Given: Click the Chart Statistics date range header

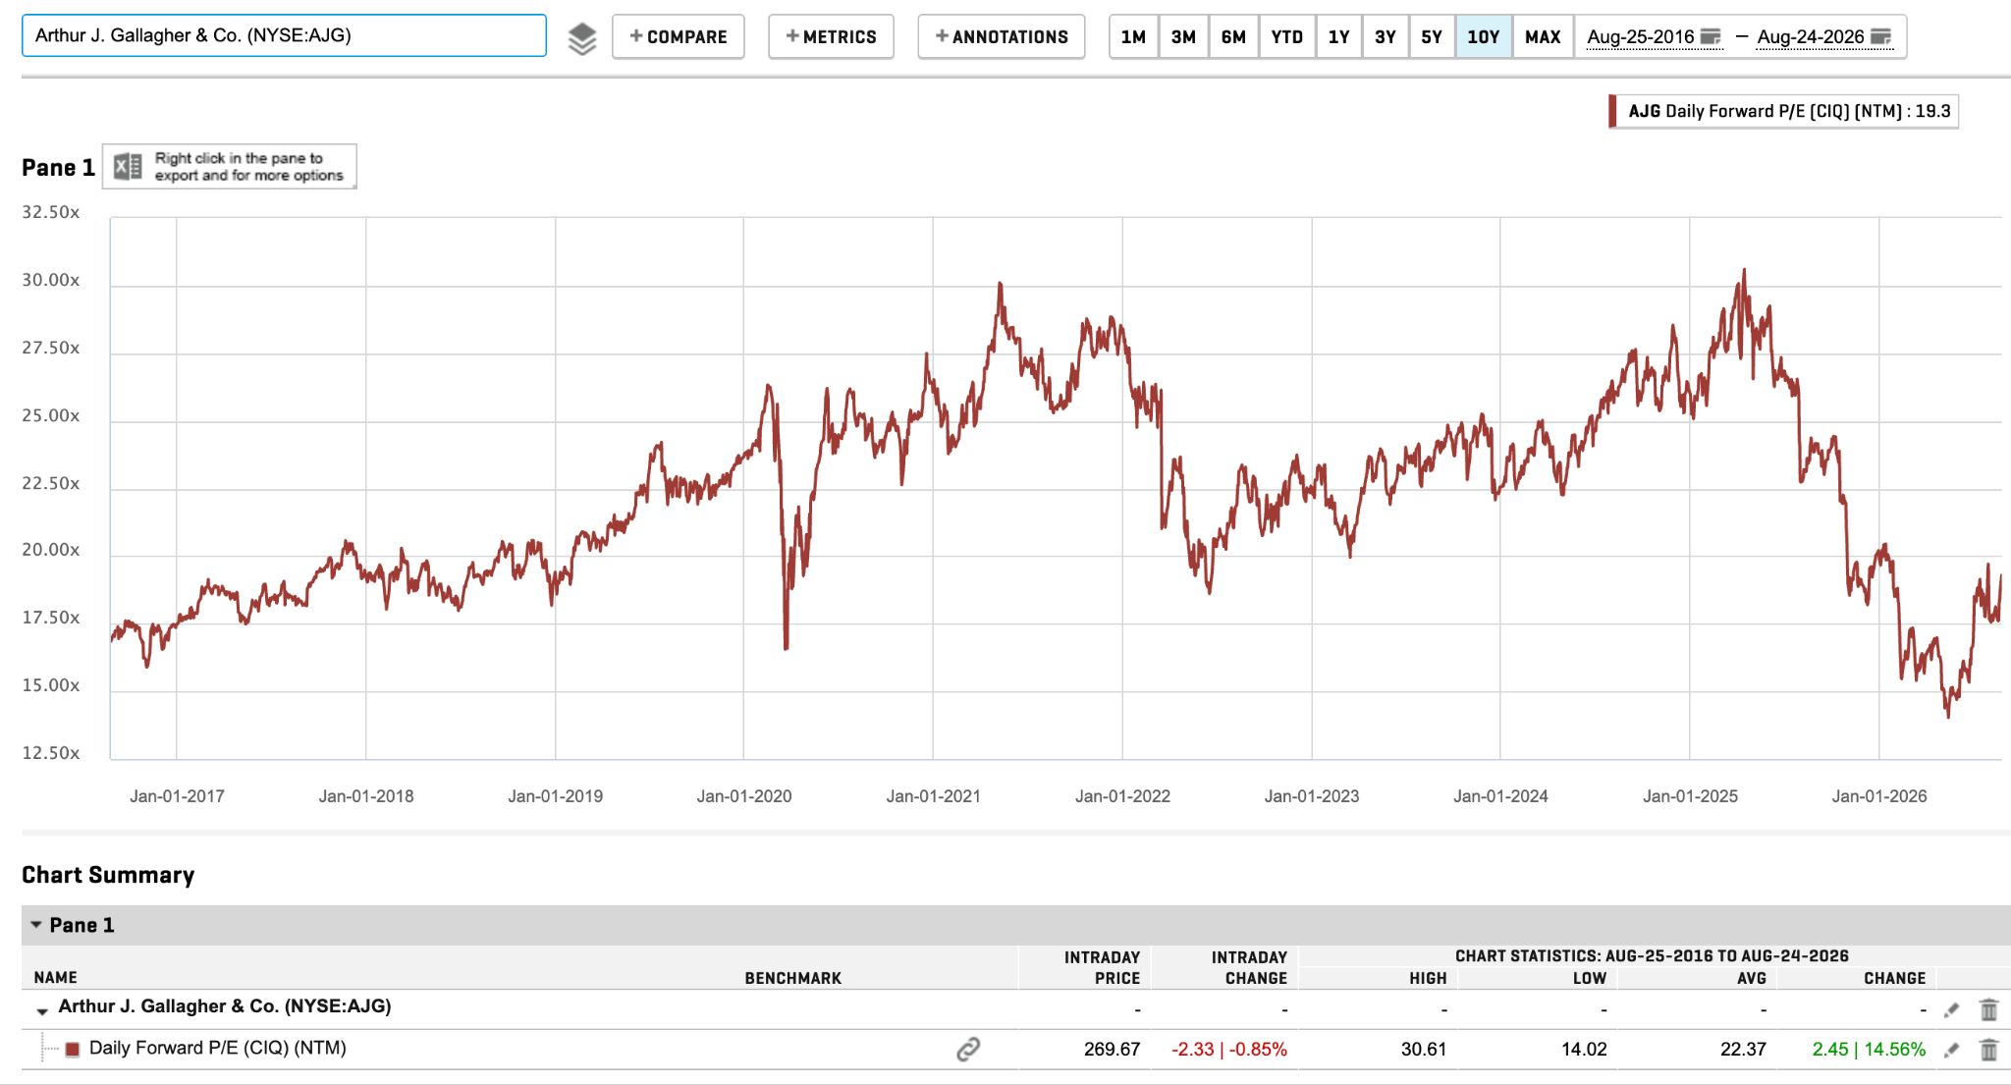Looking at the screenshot, I should click(x=1652, y=956).
